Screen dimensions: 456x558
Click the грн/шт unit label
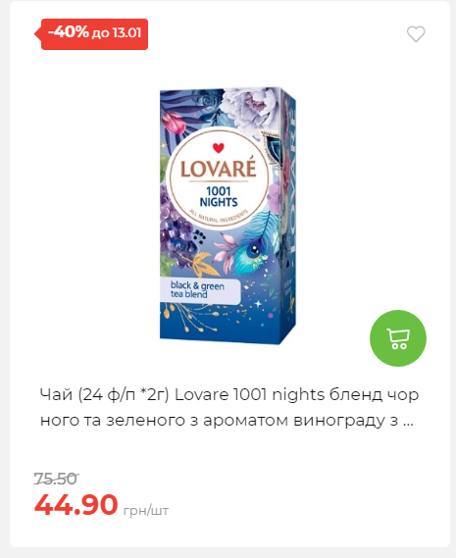point(146,511)
